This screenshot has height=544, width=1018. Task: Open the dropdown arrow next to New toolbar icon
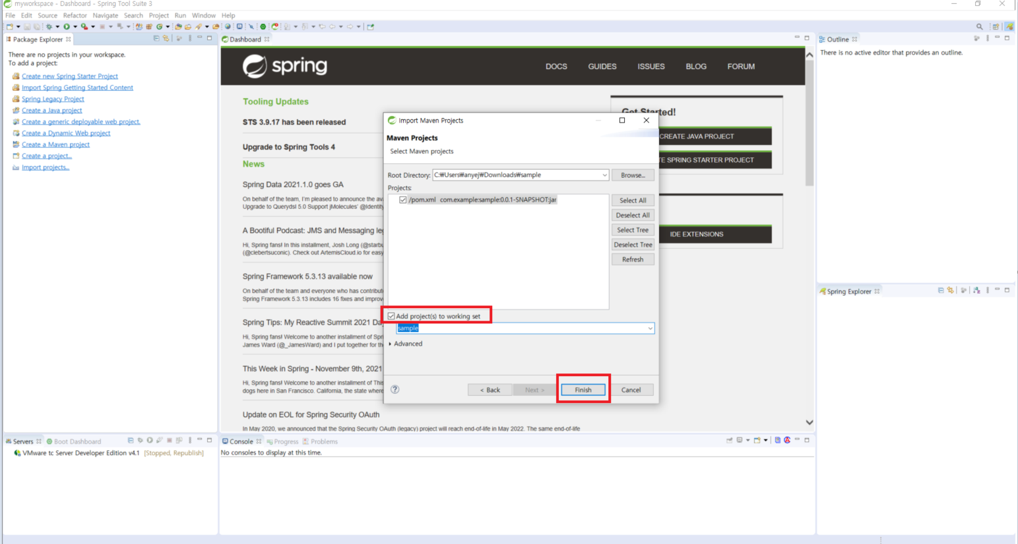click(18, 27)
